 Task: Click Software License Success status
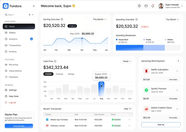[116, 126]
